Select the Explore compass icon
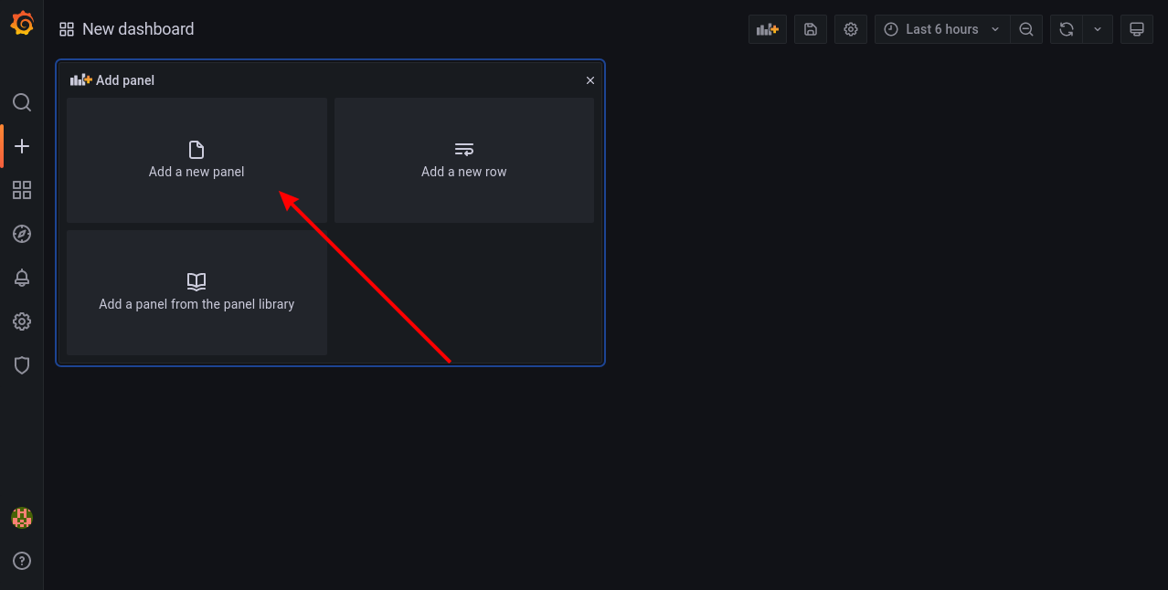The image size is (1168, 590). tap(22, 234)
